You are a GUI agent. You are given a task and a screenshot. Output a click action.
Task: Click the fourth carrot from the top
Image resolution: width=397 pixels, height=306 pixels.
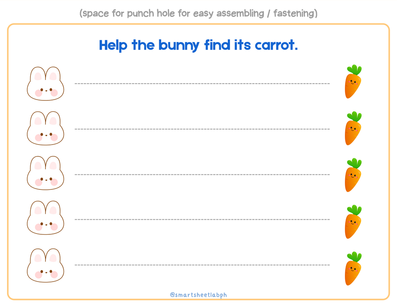353,223
